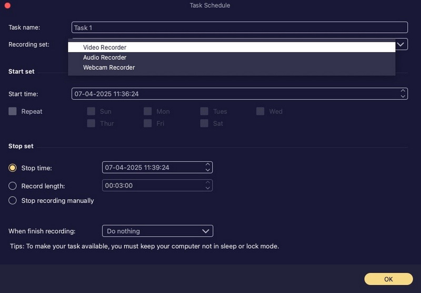Click the Task name input field
421x293 pixels.
click(x=239, y=27)
